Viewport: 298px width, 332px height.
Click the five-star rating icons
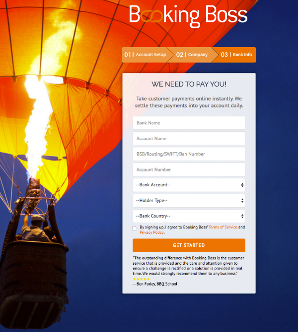tap(142, 279)
